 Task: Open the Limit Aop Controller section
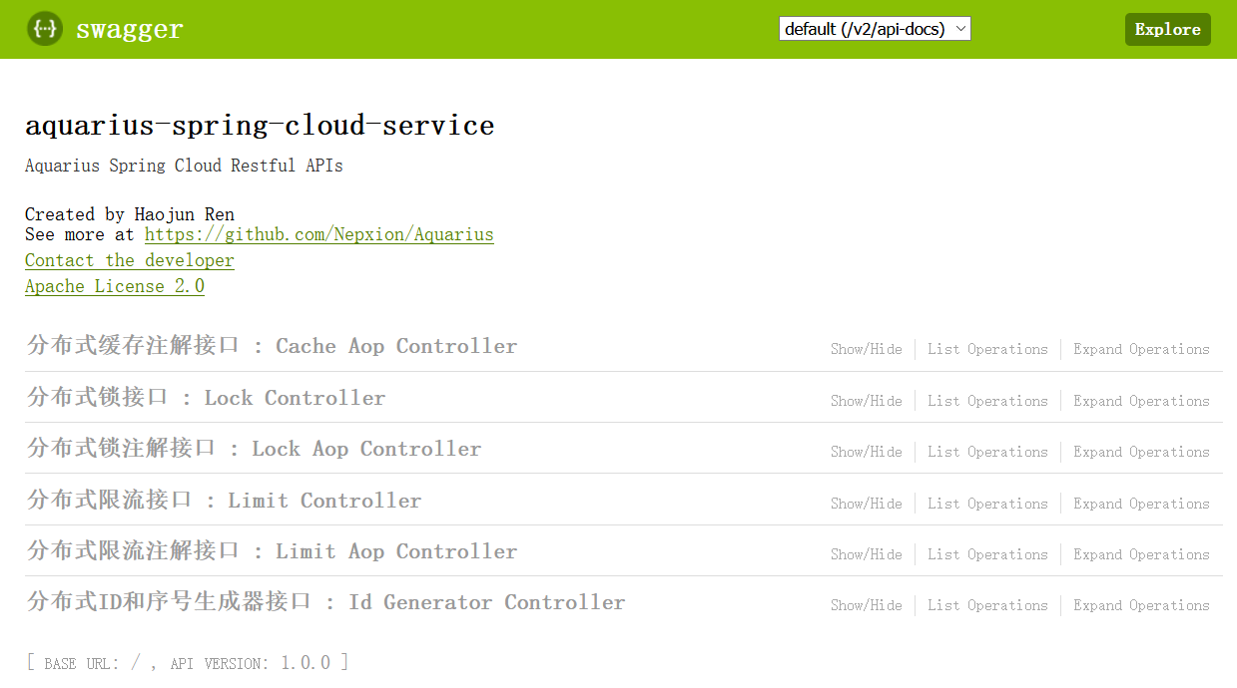point(272,551)
